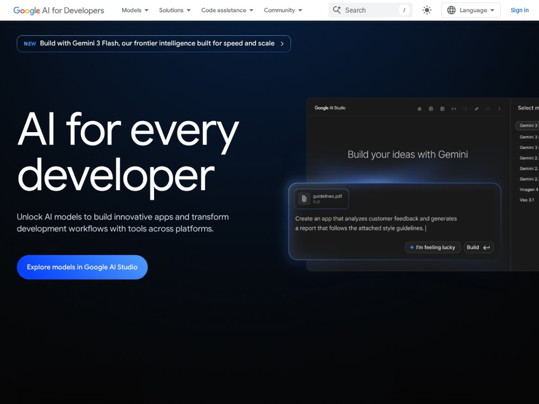Select Veo 3.1 in the model list
Screen dimensions: 539x404
(527, 200)
